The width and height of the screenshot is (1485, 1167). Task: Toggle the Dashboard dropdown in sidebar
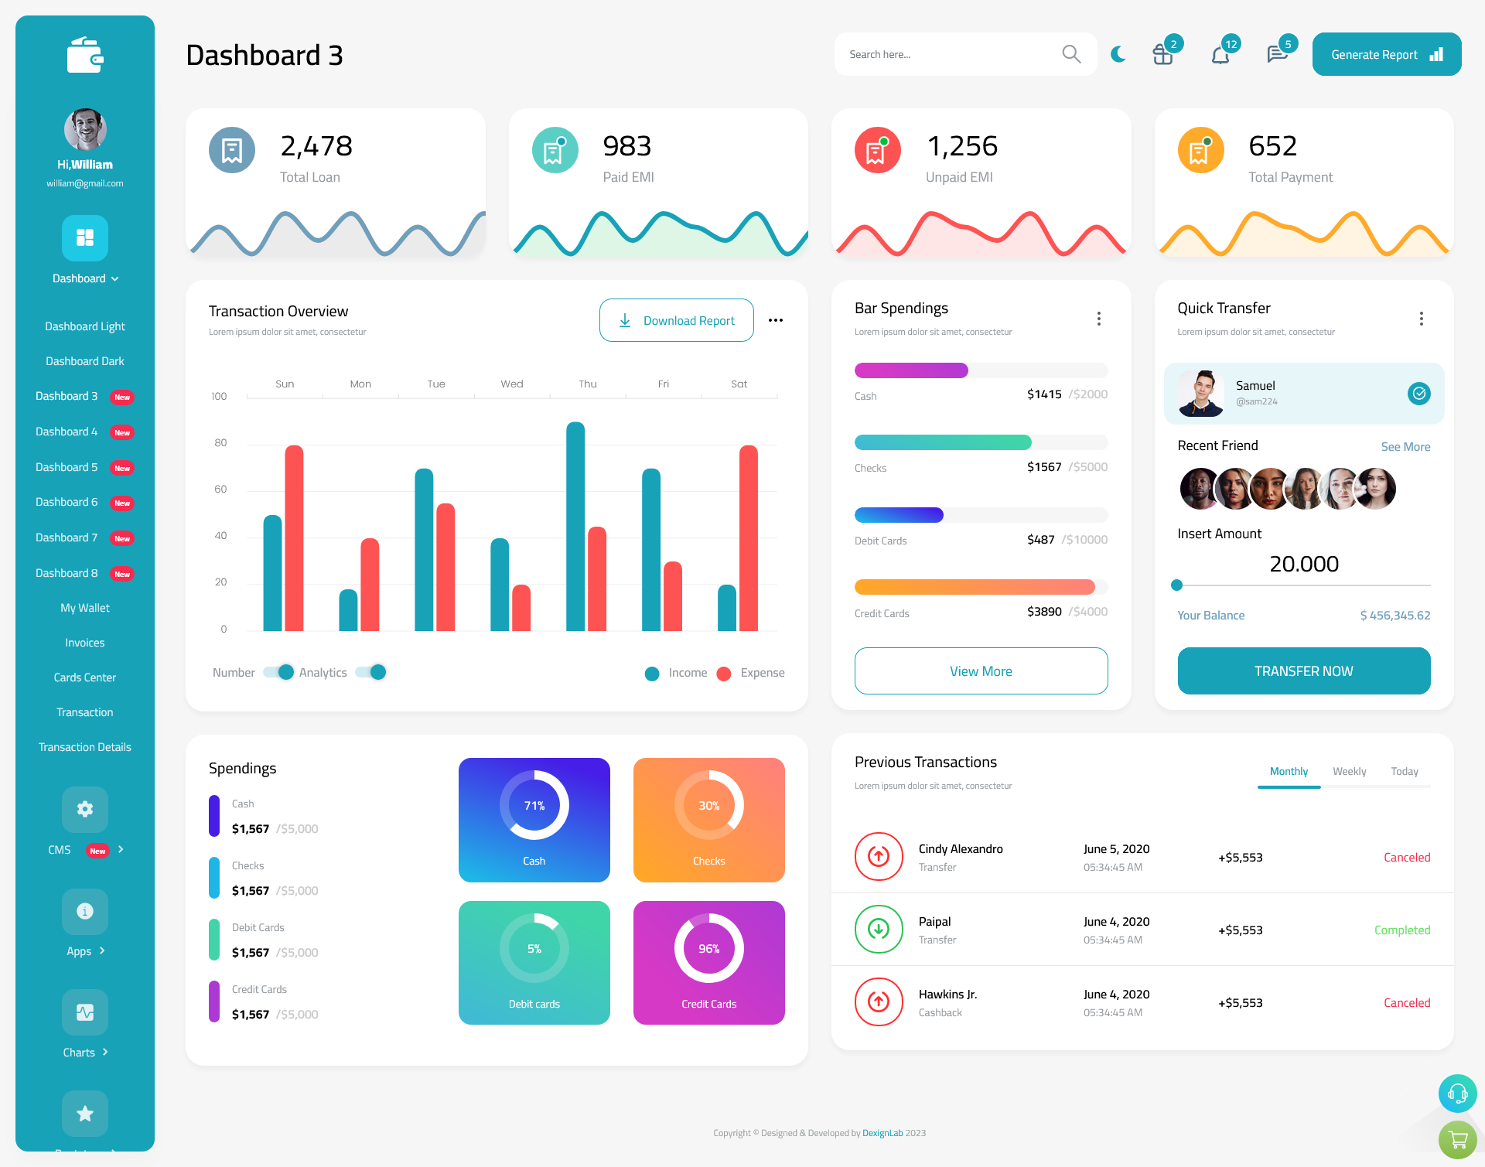84,278
